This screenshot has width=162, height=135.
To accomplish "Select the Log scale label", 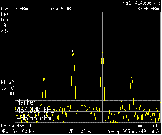I will click(x=4, y=20).
